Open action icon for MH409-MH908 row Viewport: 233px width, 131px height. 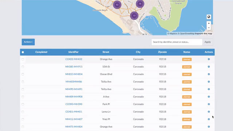[209, 97]
